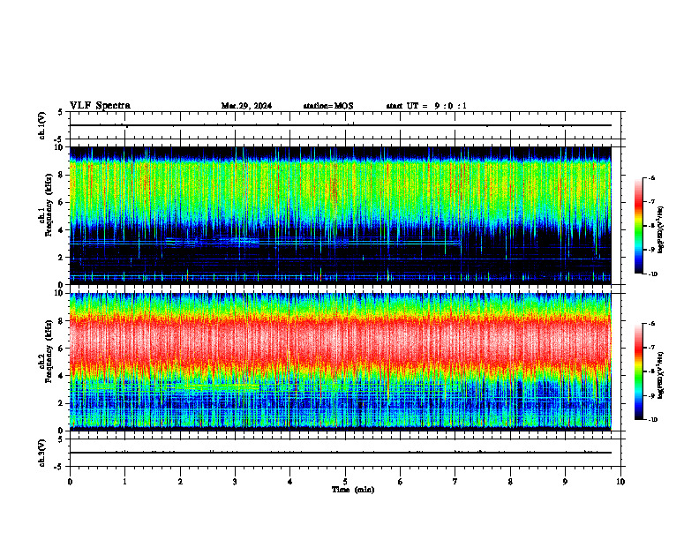
Task: Click inside the ch.2 spectrogram panel
Action: [x=340, y=362]
